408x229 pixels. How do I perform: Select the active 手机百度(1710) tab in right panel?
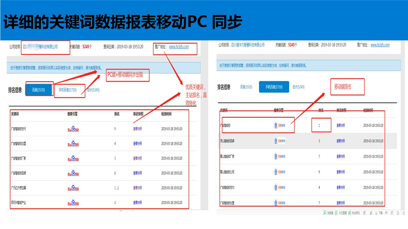point(274,87)
